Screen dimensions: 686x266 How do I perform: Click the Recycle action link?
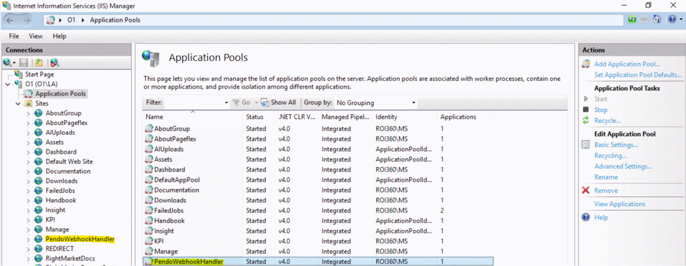pos(607,120)
